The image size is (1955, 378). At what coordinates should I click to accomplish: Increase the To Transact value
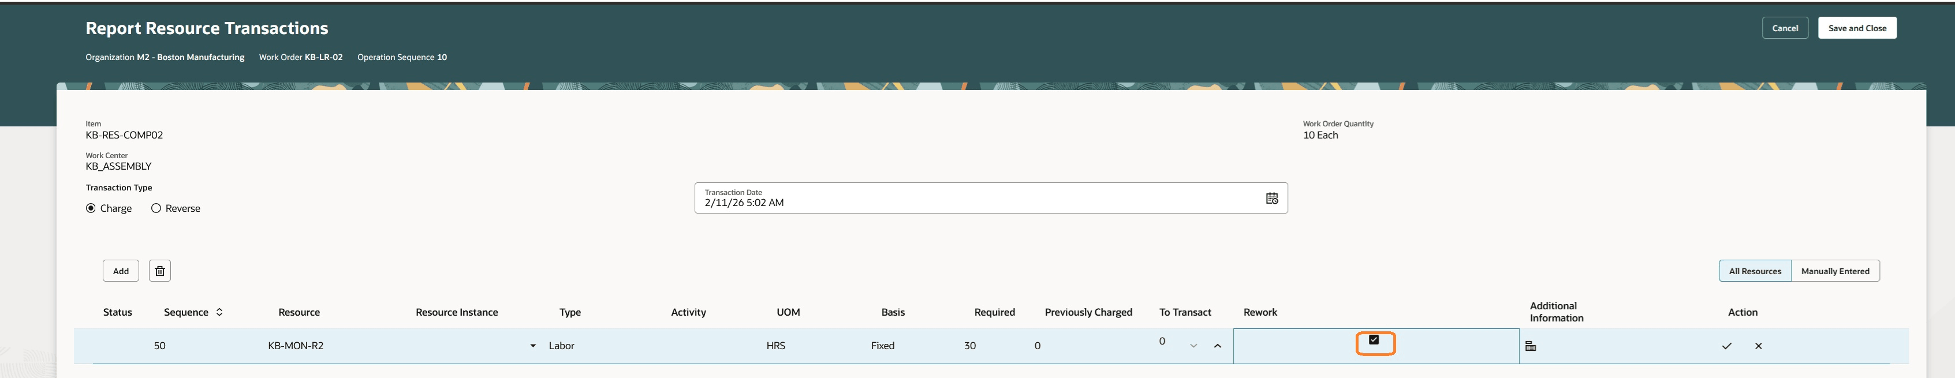(x=1217, y=346)
